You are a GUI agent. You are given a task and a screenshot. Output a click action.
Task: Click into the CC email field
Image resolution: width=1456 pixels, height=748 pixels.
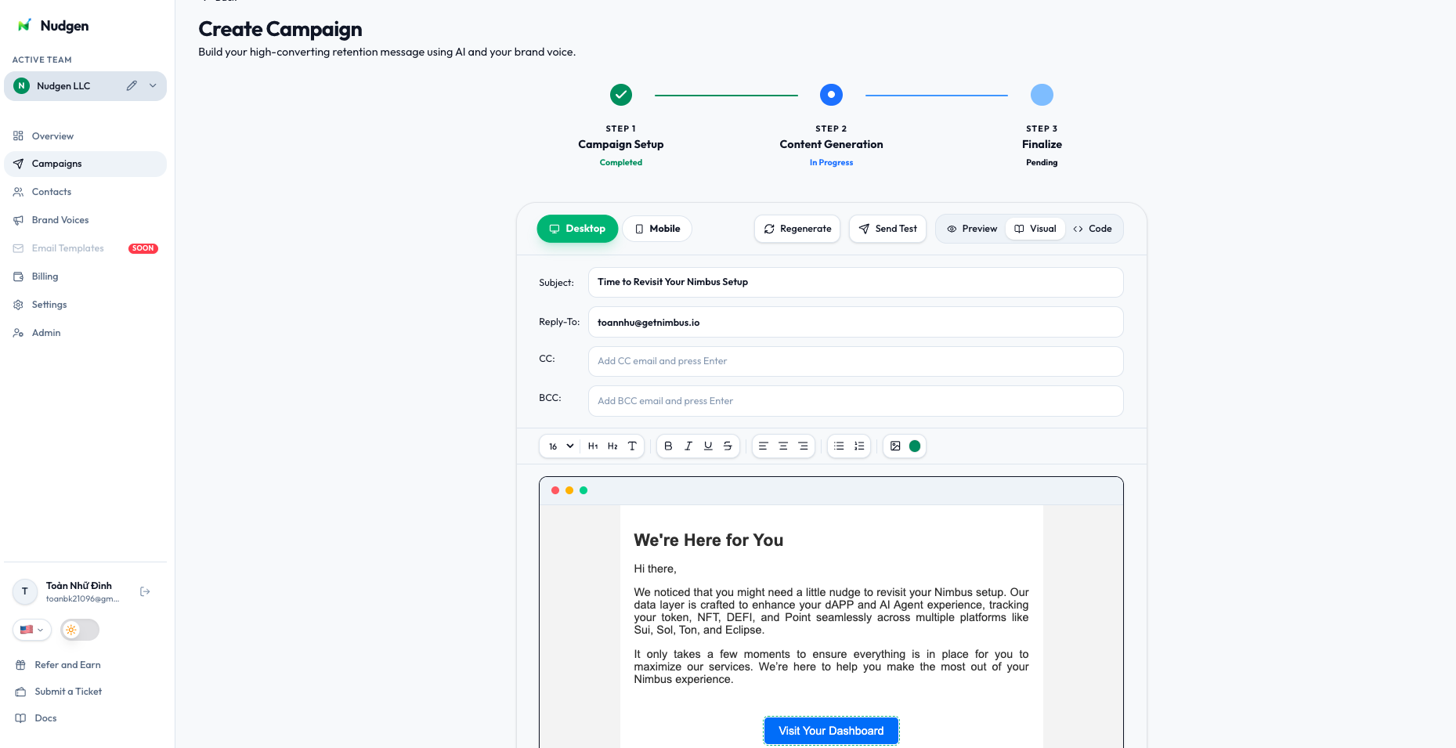(855, 361)
